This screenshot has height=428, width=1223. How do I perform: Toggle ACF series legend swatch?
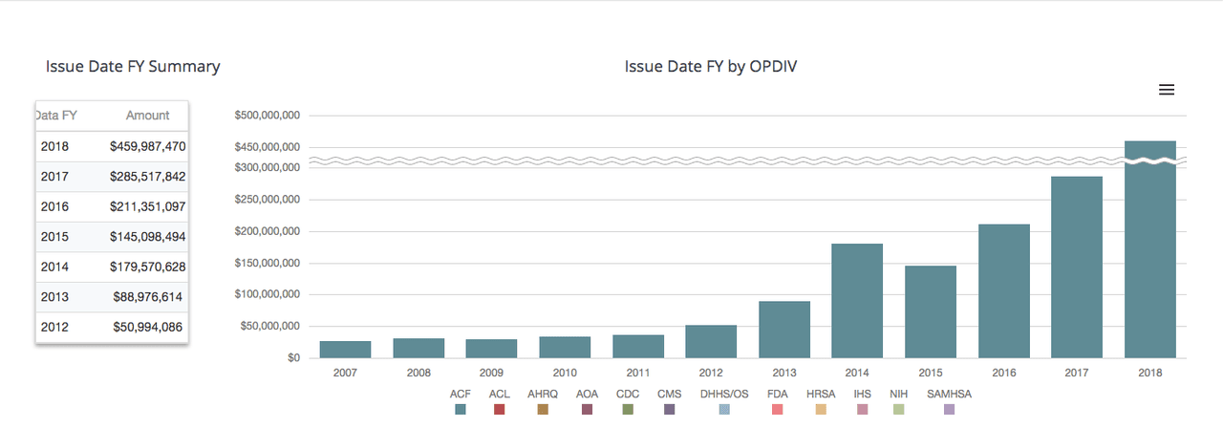[x=461, y=409]
